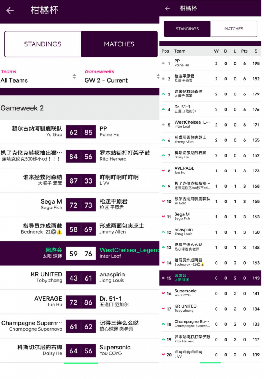Click grey dot indicator at position 1
The width and height of the screenshot is (264, 379).
(x=163, y=63)
